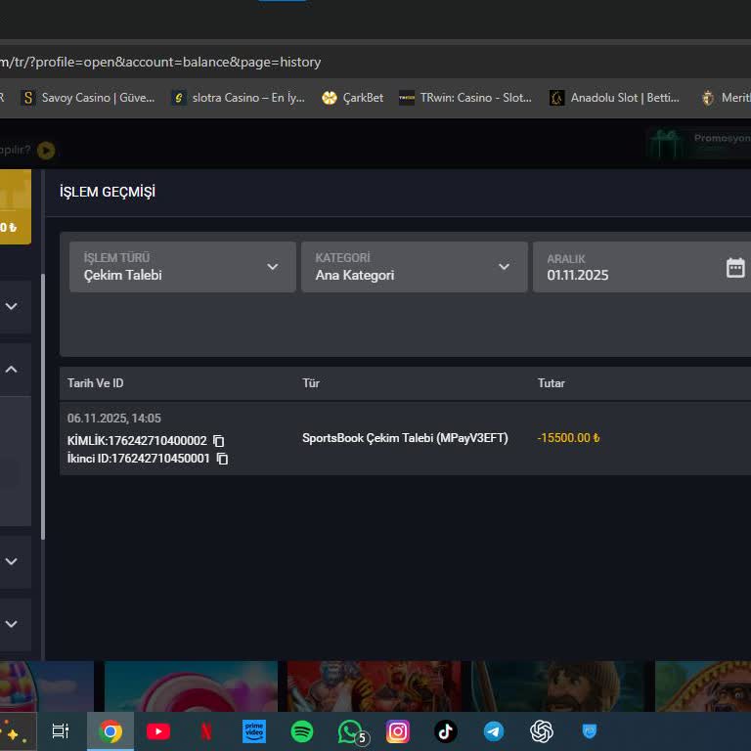Click the yellow balance card
The width and height of the screenshot is (751, 751).
(16, 206)
